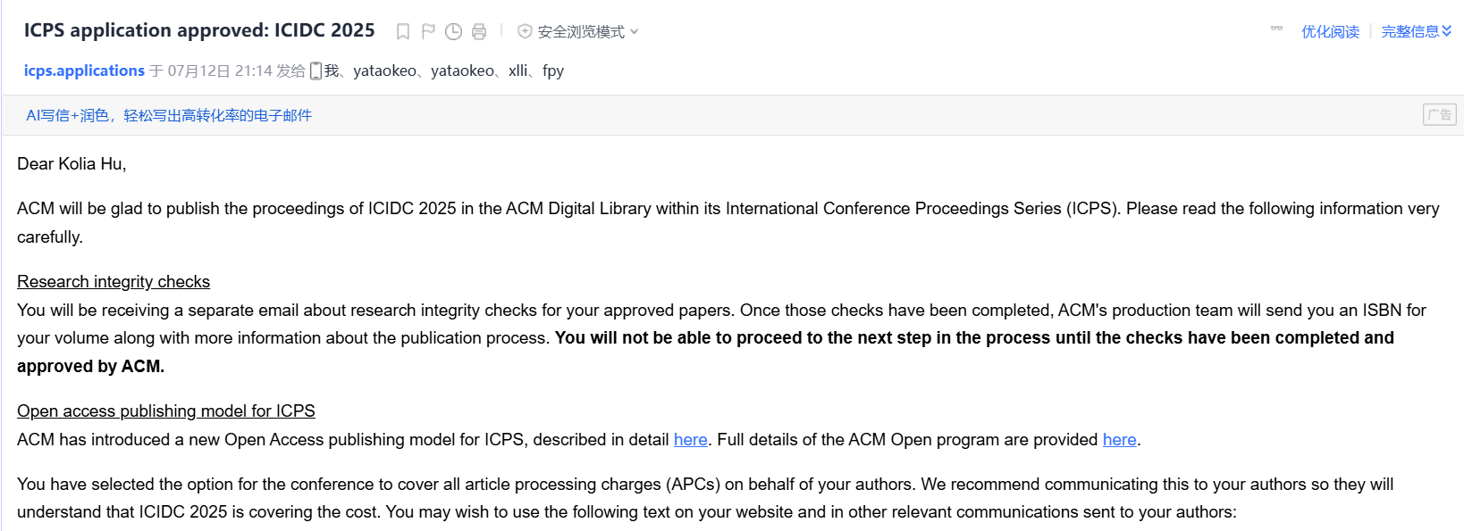This screenshot has width=1464, height=531.
Task: Click the first yataokeo recipient
Action: 384,71
